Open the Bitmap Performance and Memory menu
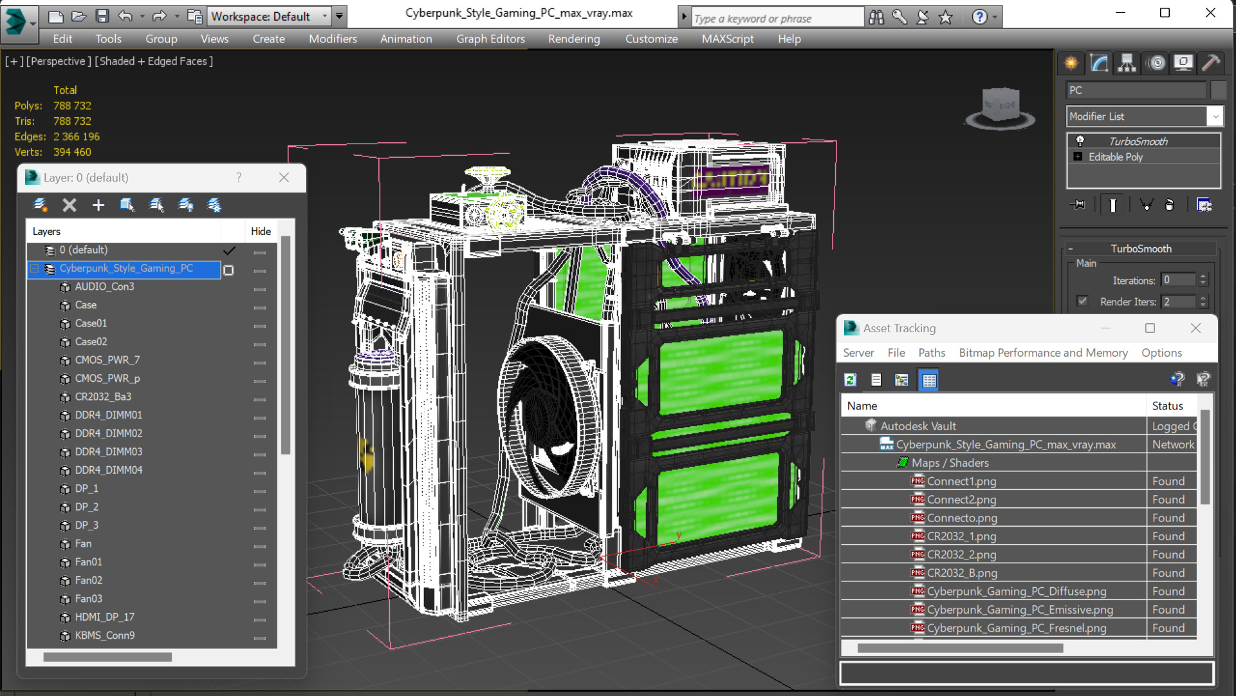 pyautogui.click(x=1042, y=353)
